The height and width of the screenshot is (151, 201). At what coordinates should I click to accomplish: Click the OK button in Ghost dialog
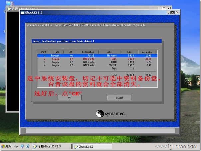pyautogui.click(x=69, y=98)
